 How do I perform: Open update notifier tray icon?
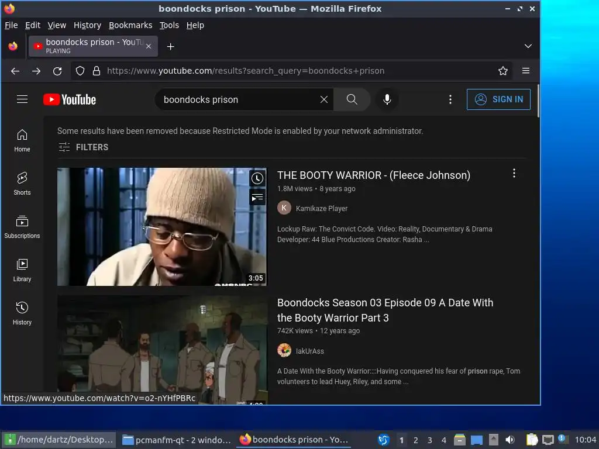coord(563,440)
